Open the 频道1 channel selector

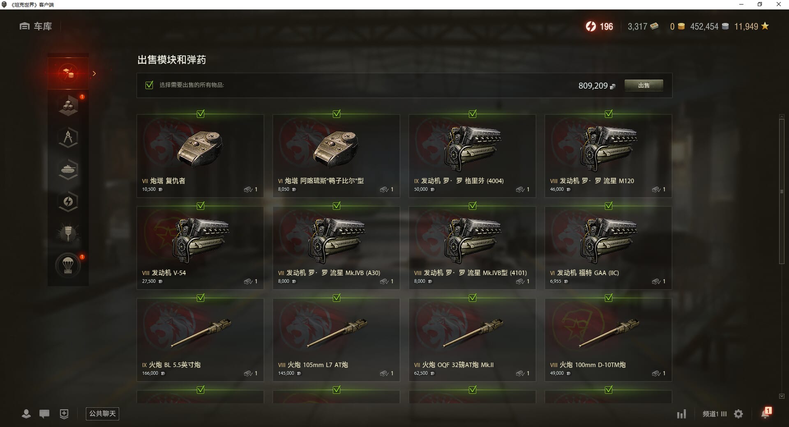(714, 414)
